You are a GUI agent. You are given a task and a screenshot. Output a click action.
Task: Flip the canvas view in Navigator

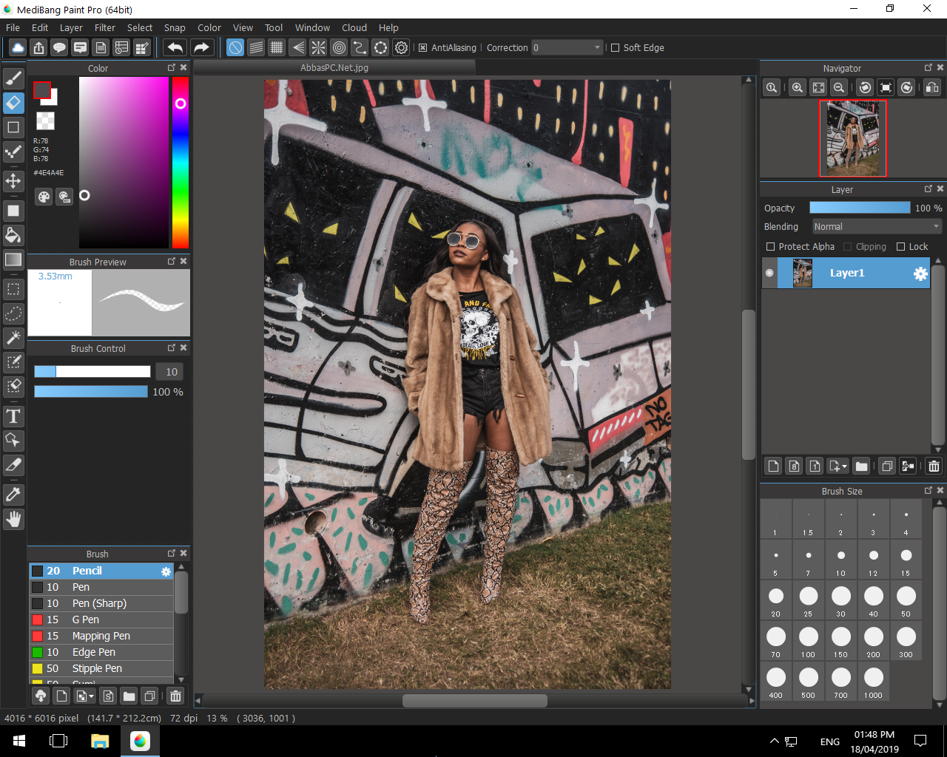(x=932, y=87)
